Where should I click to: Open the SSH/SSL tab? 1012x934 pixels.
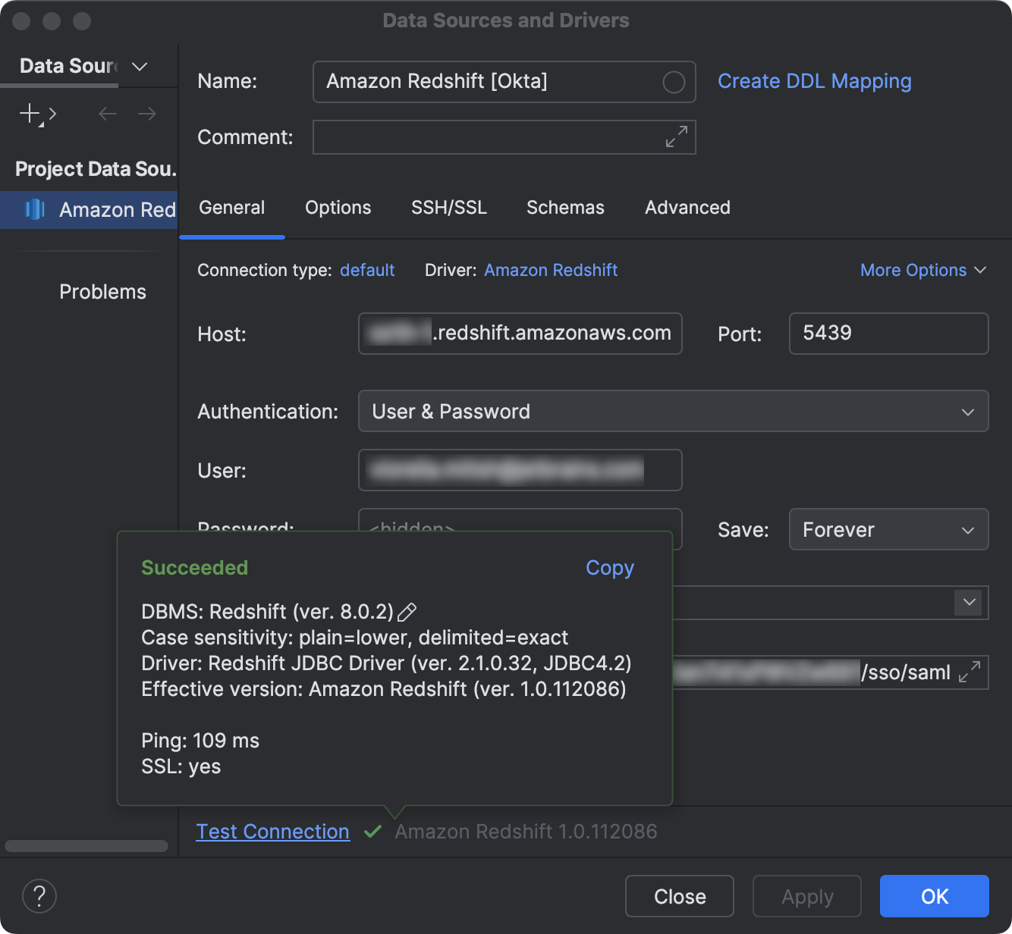pos(449,208)
